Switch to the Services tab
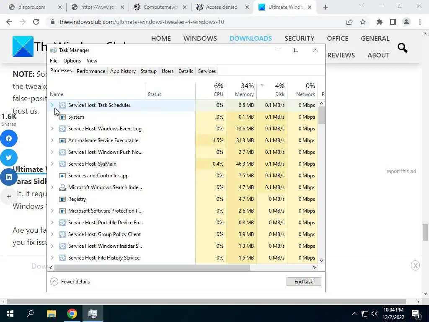This screenshot has height=322, width=429. click(x=207, y=71)
